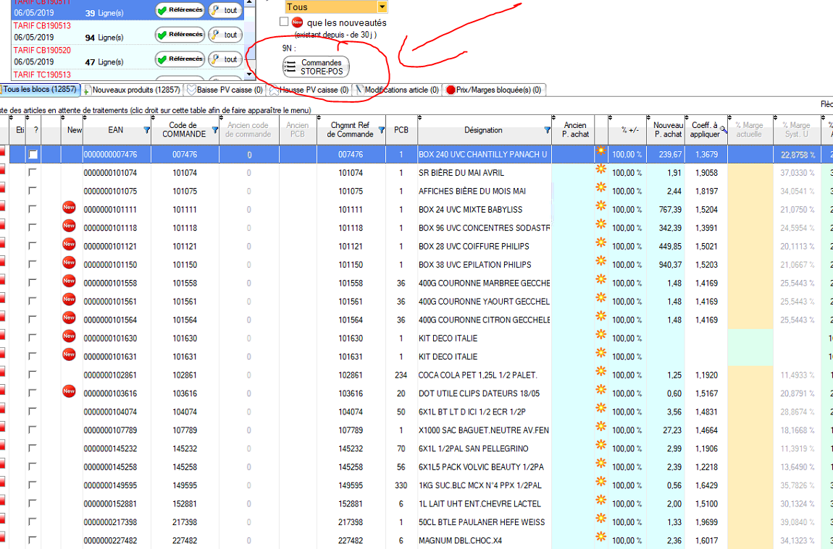This screenshot has width=833, height=549.
Task: Click the red square icon on row 101074
Action: tap(3, 173)
